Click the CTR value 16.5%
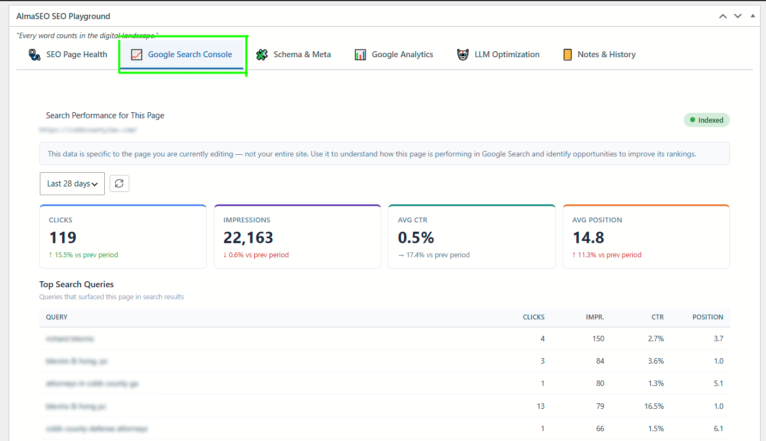The image size is (766, 441). pos(654,406)
